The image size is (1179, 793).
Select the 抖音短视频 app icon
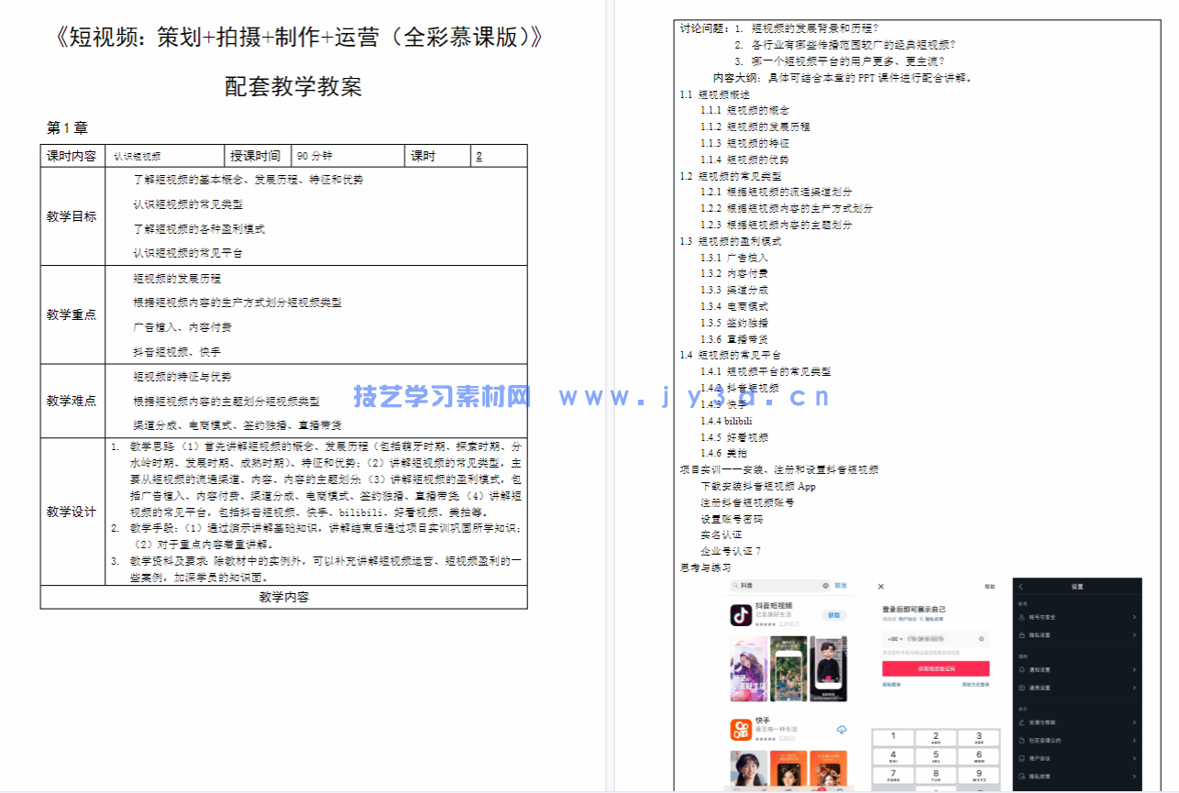click(x=741, y=615)
